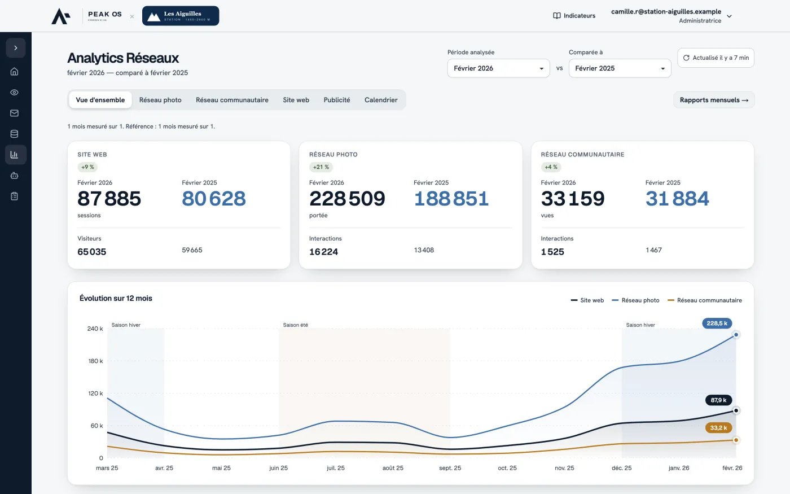Refresh data via Actualisé il y a 7 min

click(x=716, y=58)
